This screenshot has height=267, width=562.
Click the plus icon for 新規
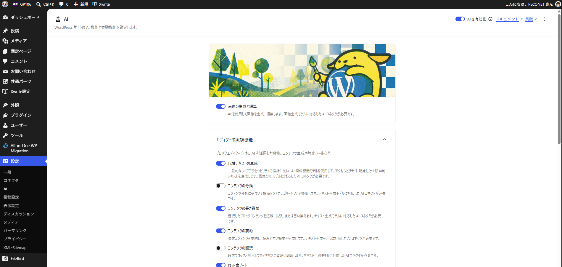click(76, 4)
